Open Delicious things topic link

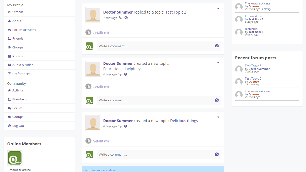184,121
